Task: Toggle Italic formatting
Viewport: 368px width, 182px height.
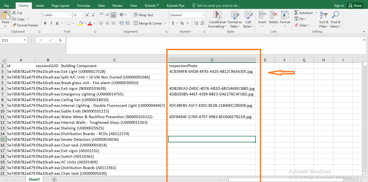Action: [x=51, y=23]
